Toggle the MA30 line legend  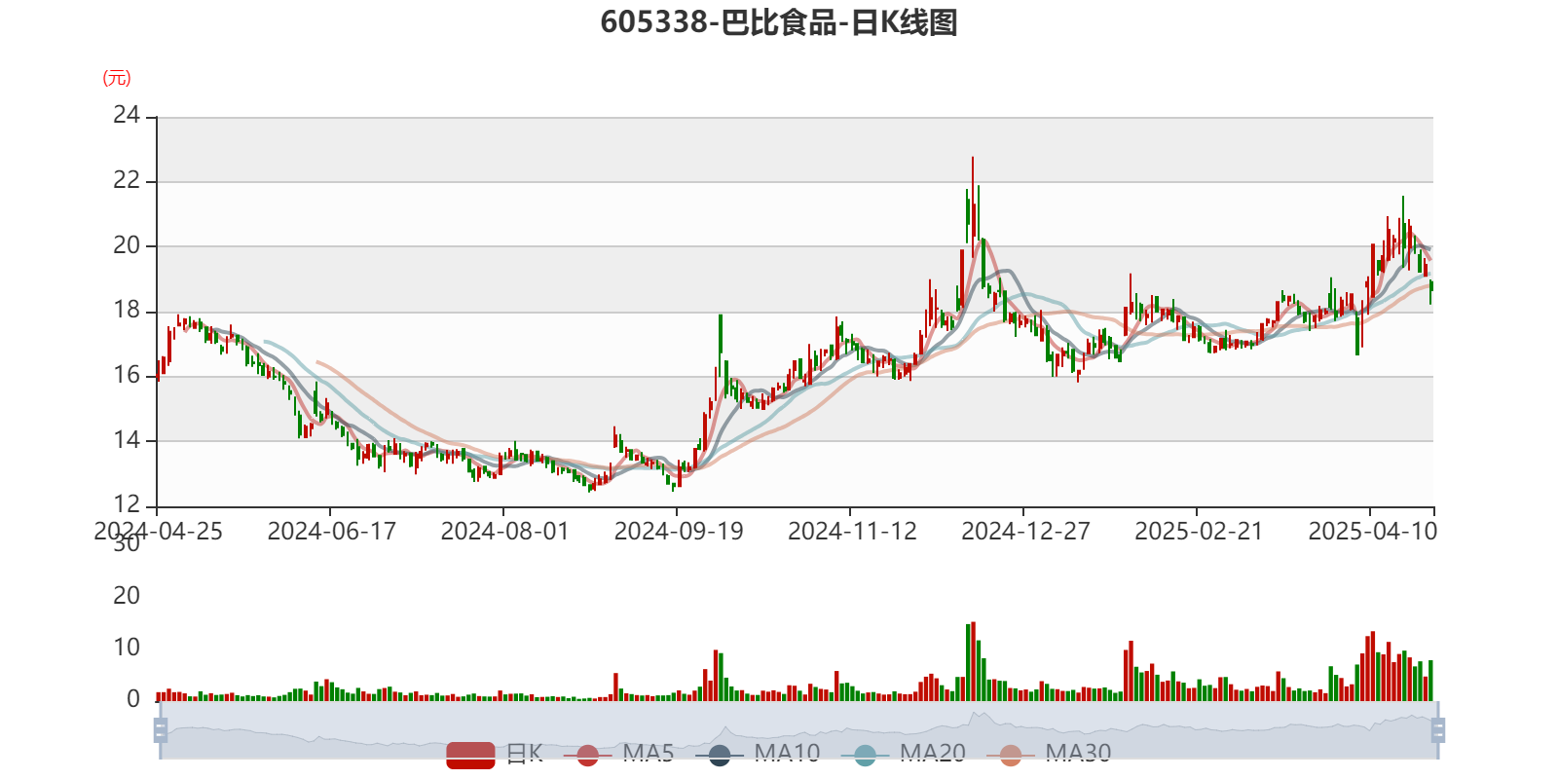pos(1049,755)
